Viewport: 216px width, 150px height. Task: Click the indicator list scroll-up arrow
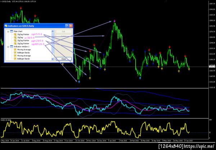[53, 31]
